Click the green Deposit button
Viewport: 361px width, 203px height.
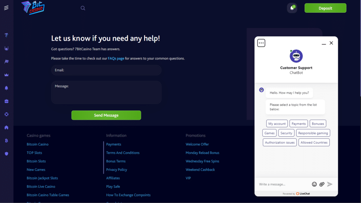pos(325,8)
